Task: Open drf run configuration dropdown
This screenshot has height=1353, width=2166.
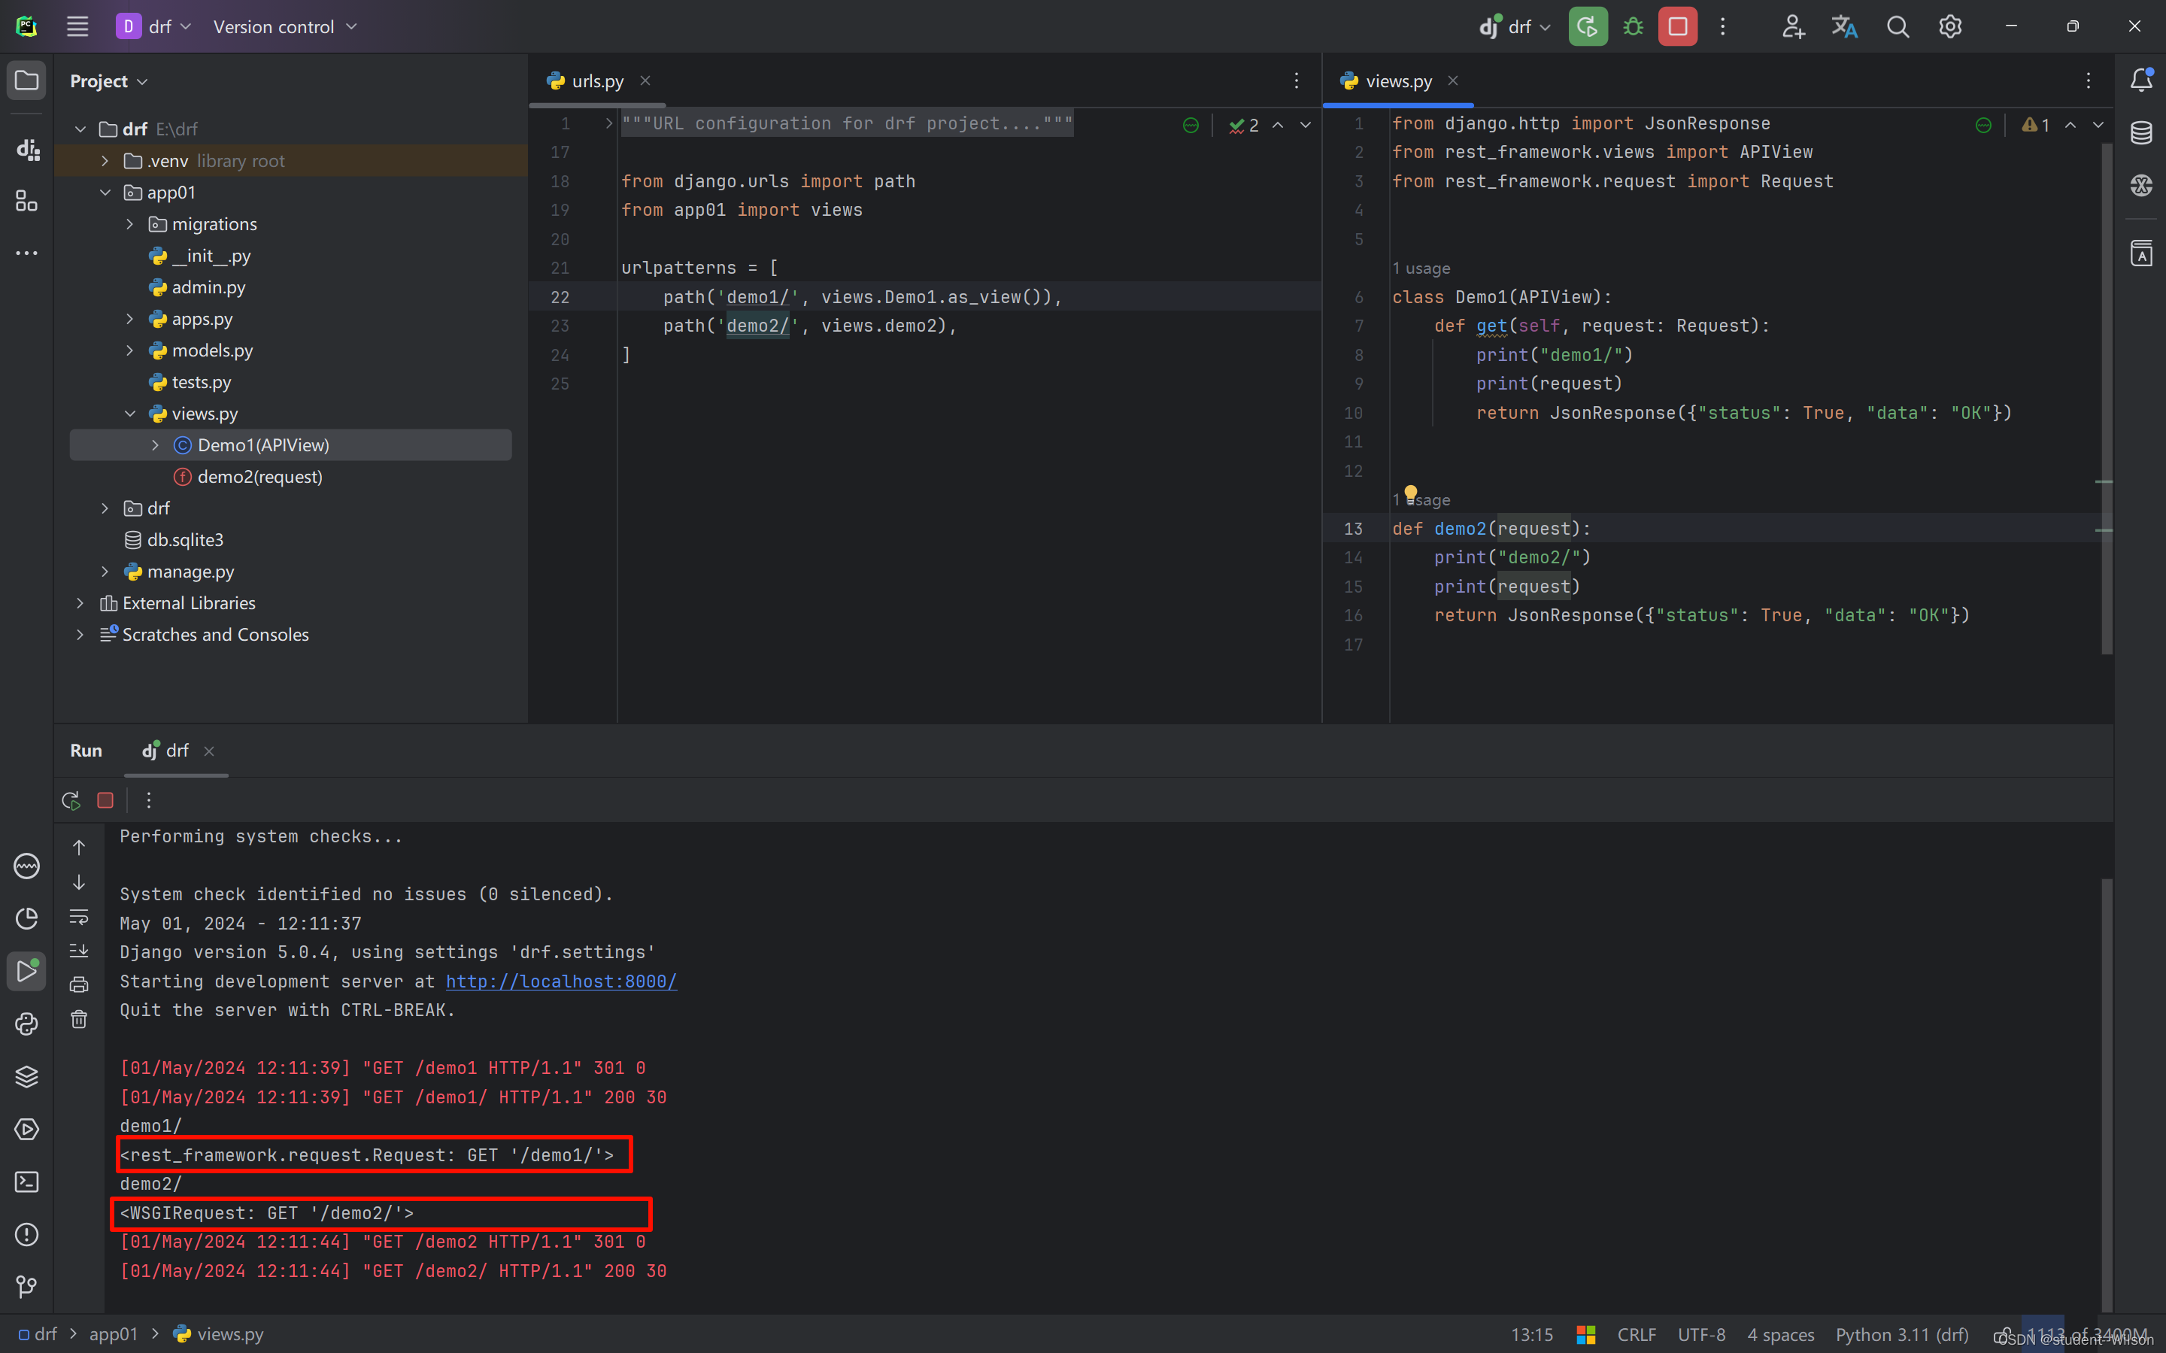Action: (x=1514, y=27)
